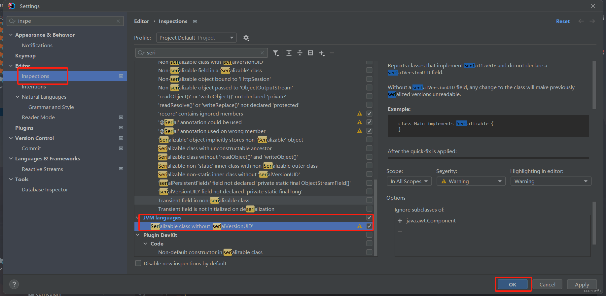Click the profile settings gear icon
Screen dimensions: 606x296
246,38
